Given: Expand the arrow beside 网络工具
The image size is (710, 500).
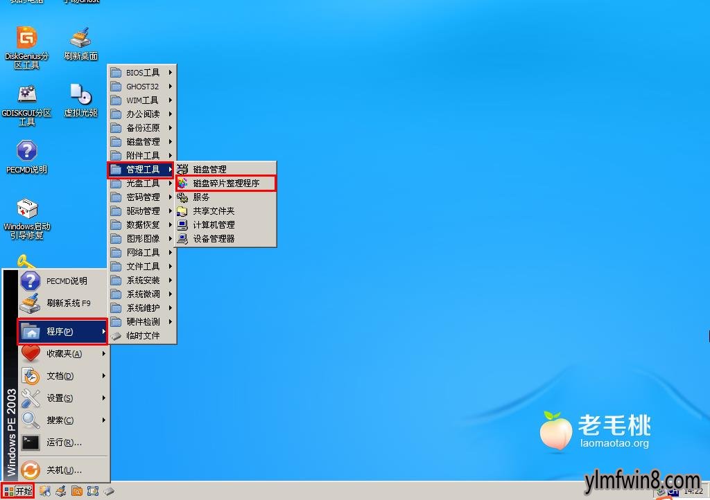Looking at the screenshot, I should (x=171, y=252).
